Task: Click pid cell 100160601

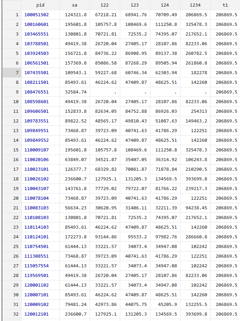Action: 40,24
